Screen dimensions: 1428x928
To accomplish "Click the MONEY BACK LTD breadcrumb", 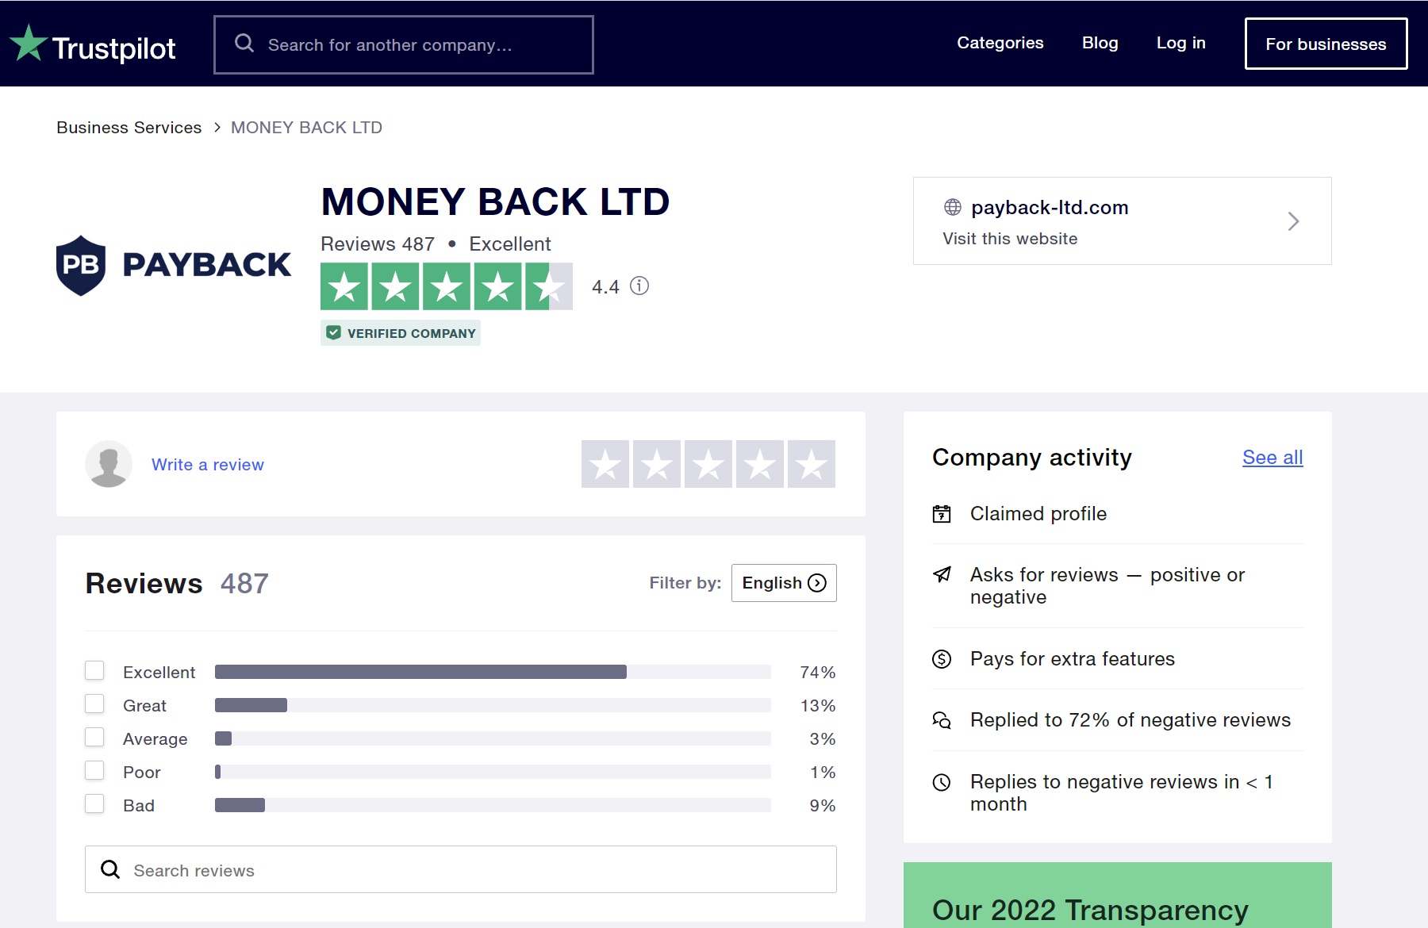I will [306, 128].
